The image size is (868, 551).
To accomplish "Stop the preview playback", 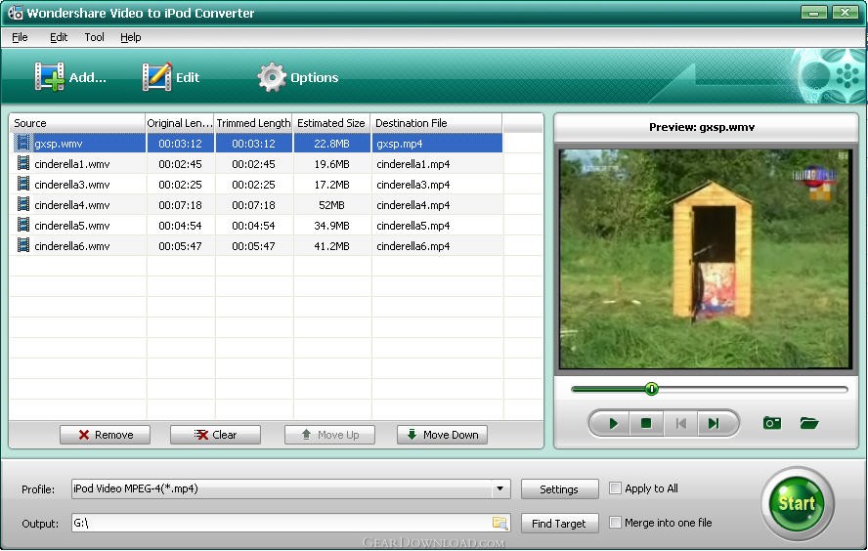I will (x=646, y=424).
